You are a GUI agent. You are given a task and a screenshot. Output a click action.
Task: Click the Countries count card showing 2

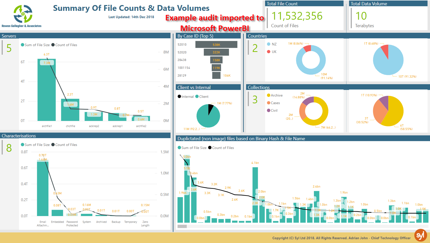255,48
